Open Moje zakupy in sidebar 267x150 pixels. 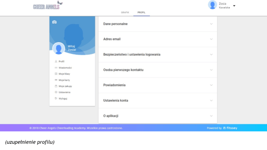click(65, 86)
